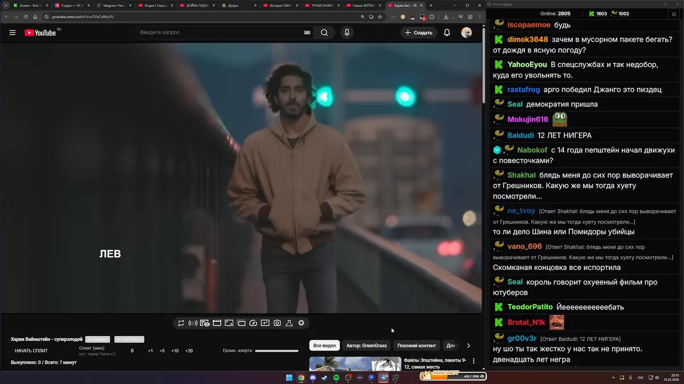Click the КОПИРОВАТЬ button
The image size is (684, 384).
click(x=129, y=339)
